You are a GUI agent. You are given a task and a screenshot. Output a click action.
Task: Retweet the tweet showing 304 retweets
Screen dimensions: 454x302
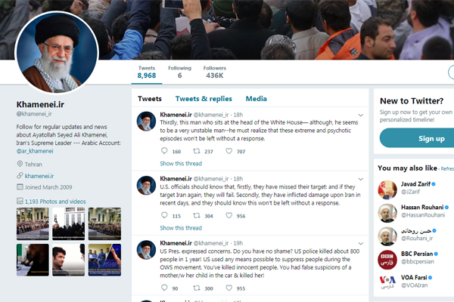[197, 215]
